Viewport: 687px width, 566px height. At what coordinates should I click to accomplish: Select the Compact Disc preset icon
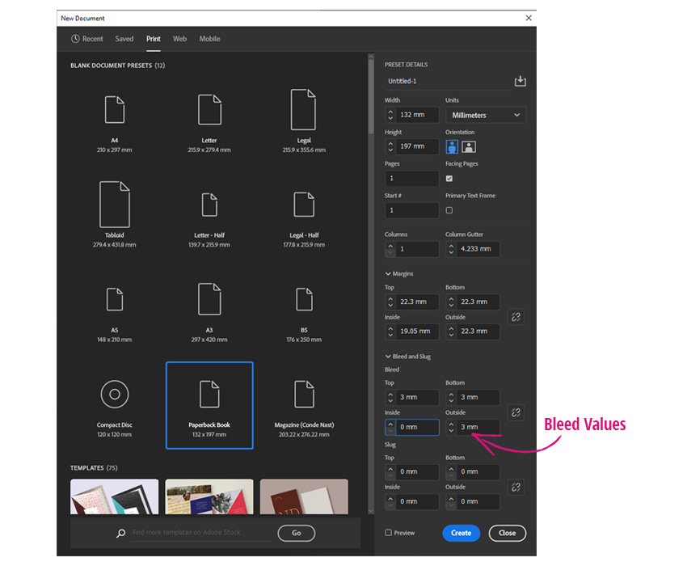pyautogui.click(x=114, y=394)
